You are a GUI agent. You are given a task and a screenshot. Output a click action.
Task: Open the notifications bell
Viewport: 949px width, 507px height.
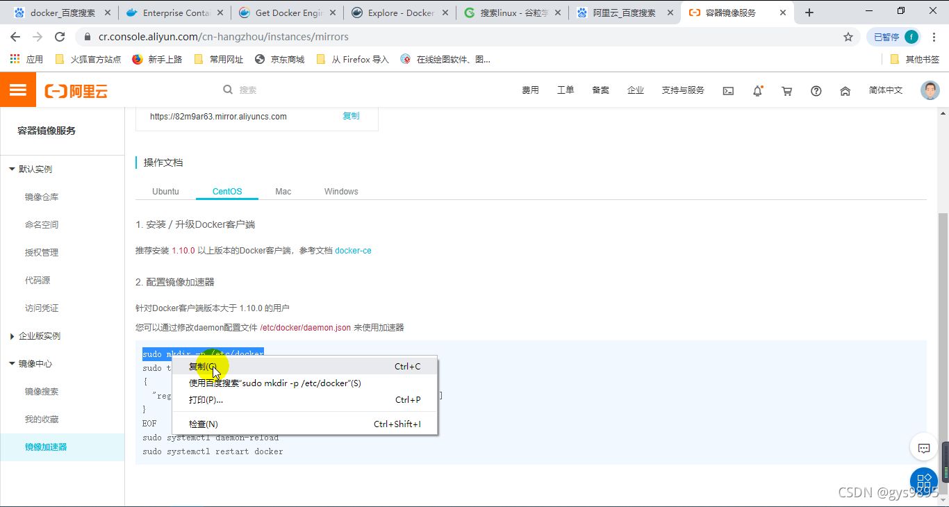[758, 90]
